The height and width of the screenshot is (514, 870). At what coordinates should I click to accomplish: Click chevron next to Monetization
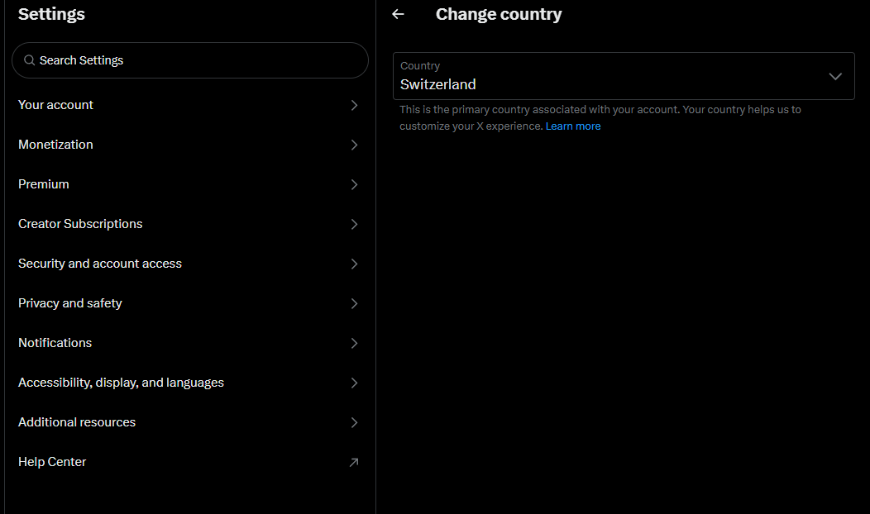pos(354,145)
